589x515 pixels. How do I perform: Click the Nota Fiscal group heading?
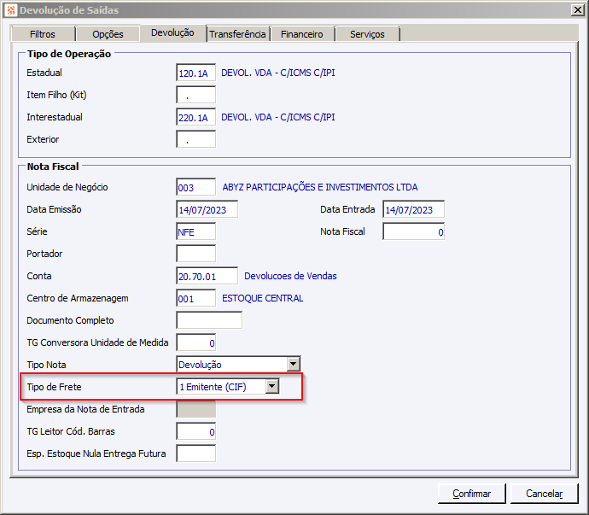point(53,167)
